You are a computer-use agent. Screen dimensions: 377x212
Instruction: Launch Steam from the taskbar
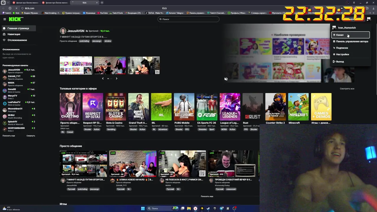(x=208, y=208)
